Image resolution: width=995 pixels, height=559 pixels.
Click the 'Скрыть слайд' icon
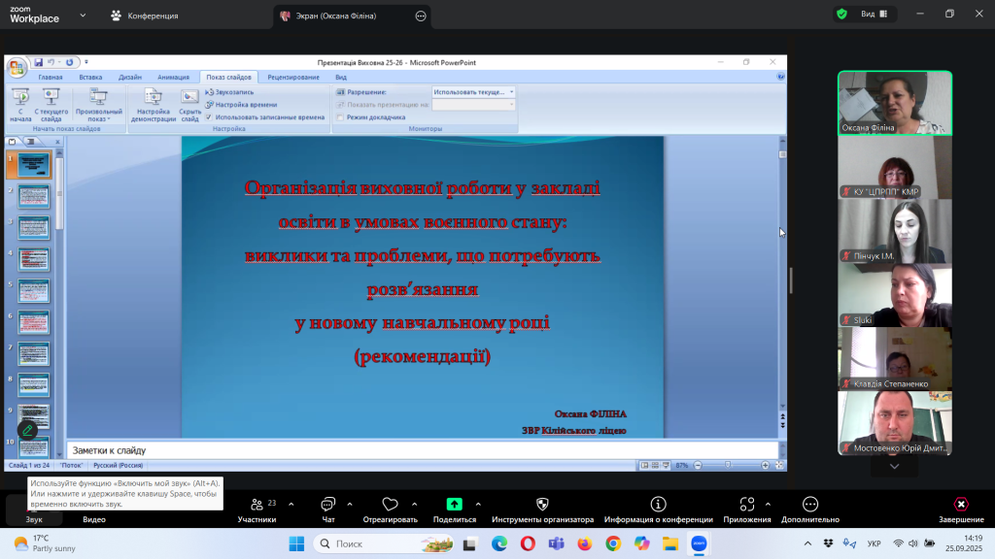(x=189, y=102)
